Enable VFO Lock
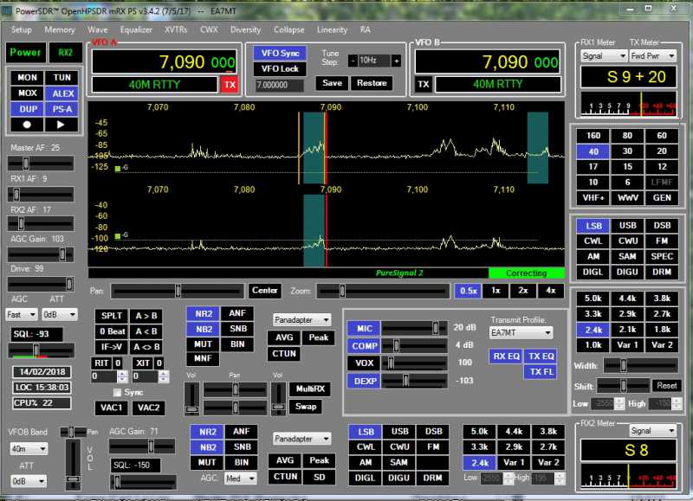Image resolution: width=693 pixels, height=501 pixels. (x=280, y=69)
